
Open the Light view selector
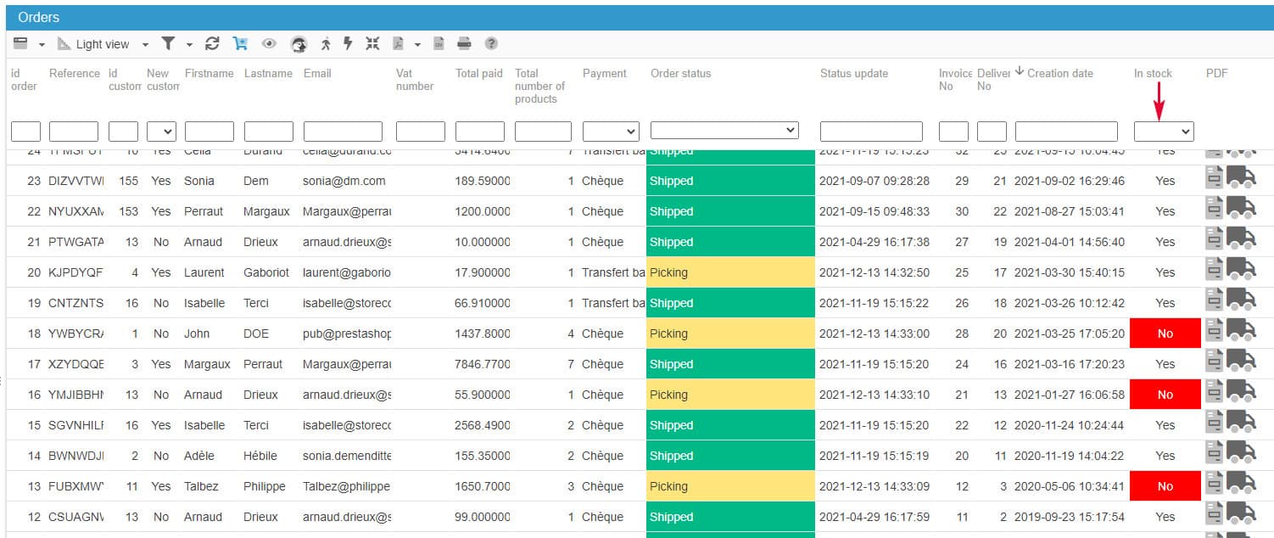(102, 44)
